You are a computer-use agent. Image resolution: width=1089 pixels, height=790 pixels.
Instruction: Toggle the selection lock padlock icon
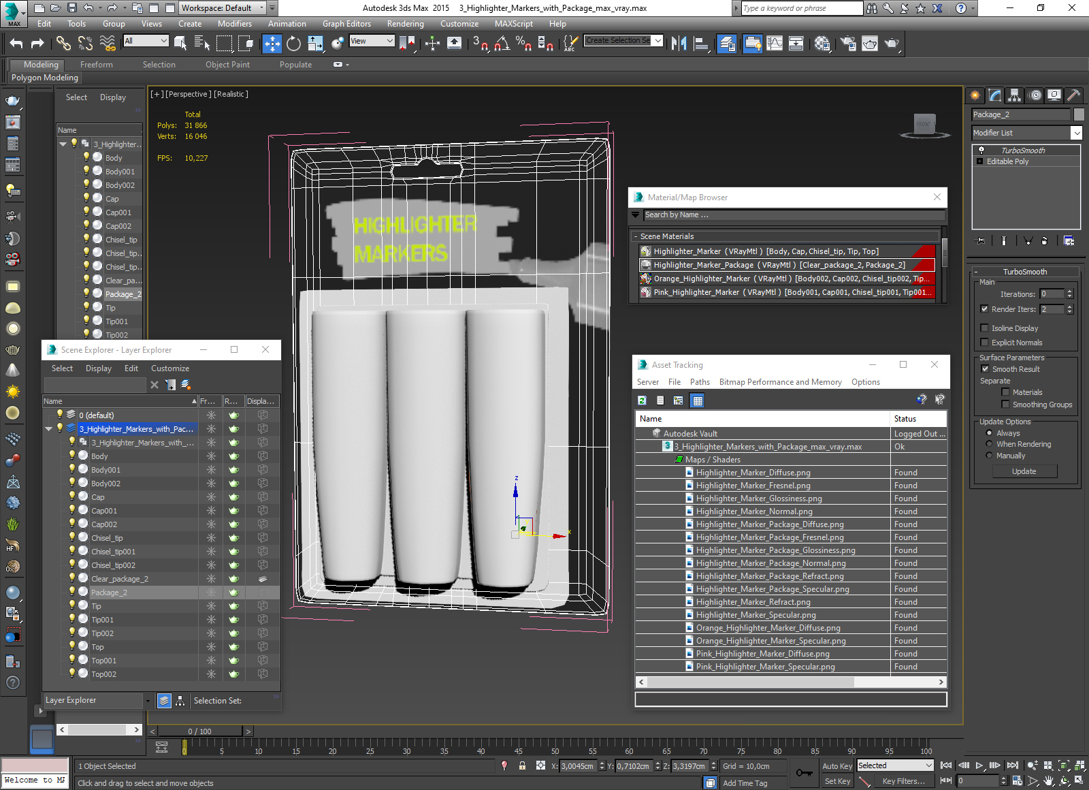[522, 765]
